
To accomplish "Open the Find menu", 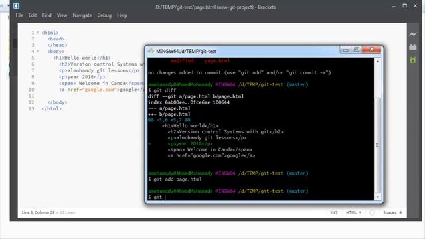I will pos(46,15).
